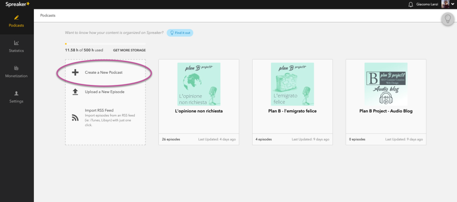Click the Spreaker logo

pyautogui.click(x=17, y=4)
